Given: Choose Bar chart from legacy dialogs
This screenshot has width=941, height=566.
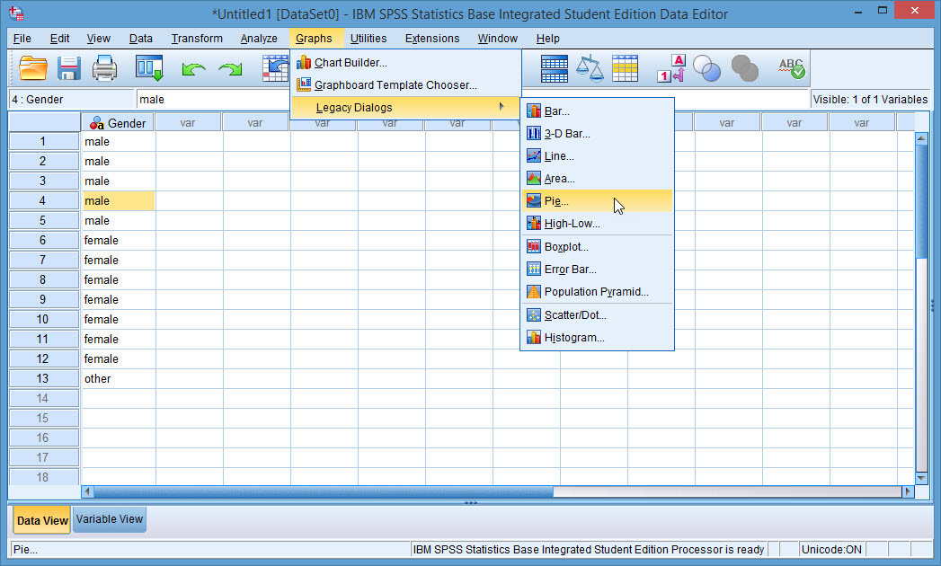Looking at the screenshot, I should click(x=597, y=111).
